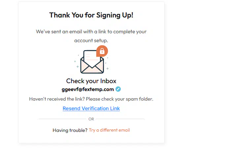Screen dimensions: 228x157
Task: Click the account setup. text line
Action: pos(91,41)
